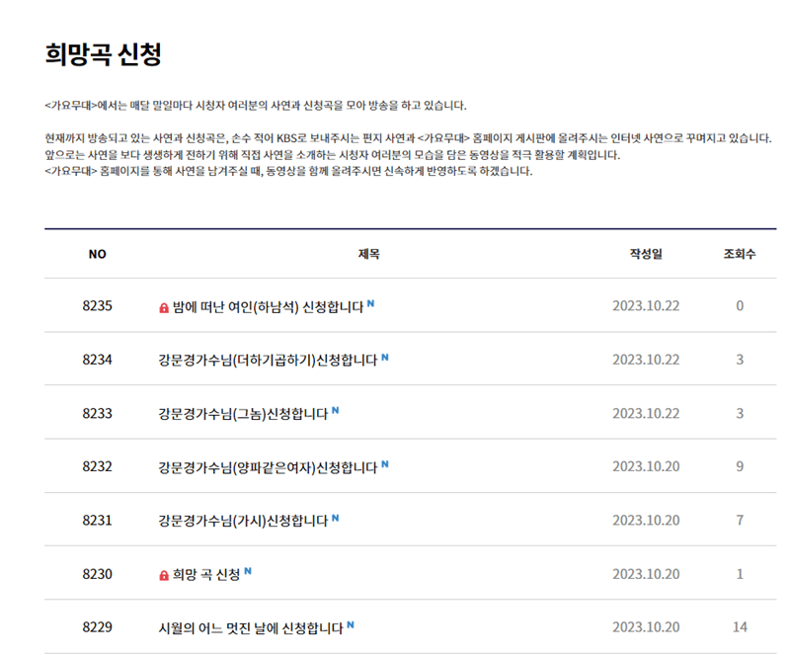Click new badge after 희망 곡 신청 title
The height and width of the screenshot is (657, 790).
(x=248, y=571)
